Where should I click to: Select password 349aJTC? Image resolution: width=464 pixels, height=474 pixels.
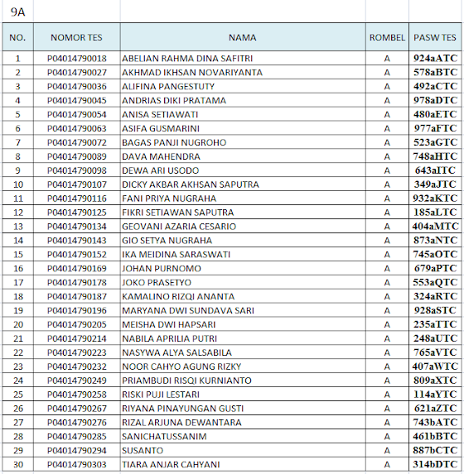435,184
